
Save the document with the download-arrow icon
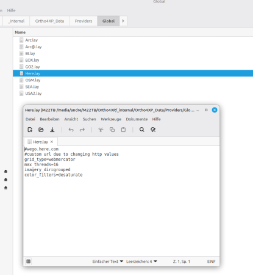coord(52,130)
